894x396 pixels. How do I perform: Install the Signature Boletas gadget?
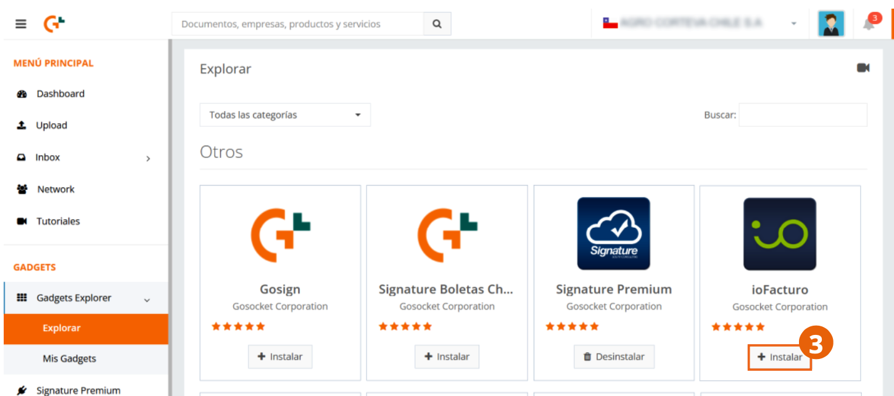point(447,357)
